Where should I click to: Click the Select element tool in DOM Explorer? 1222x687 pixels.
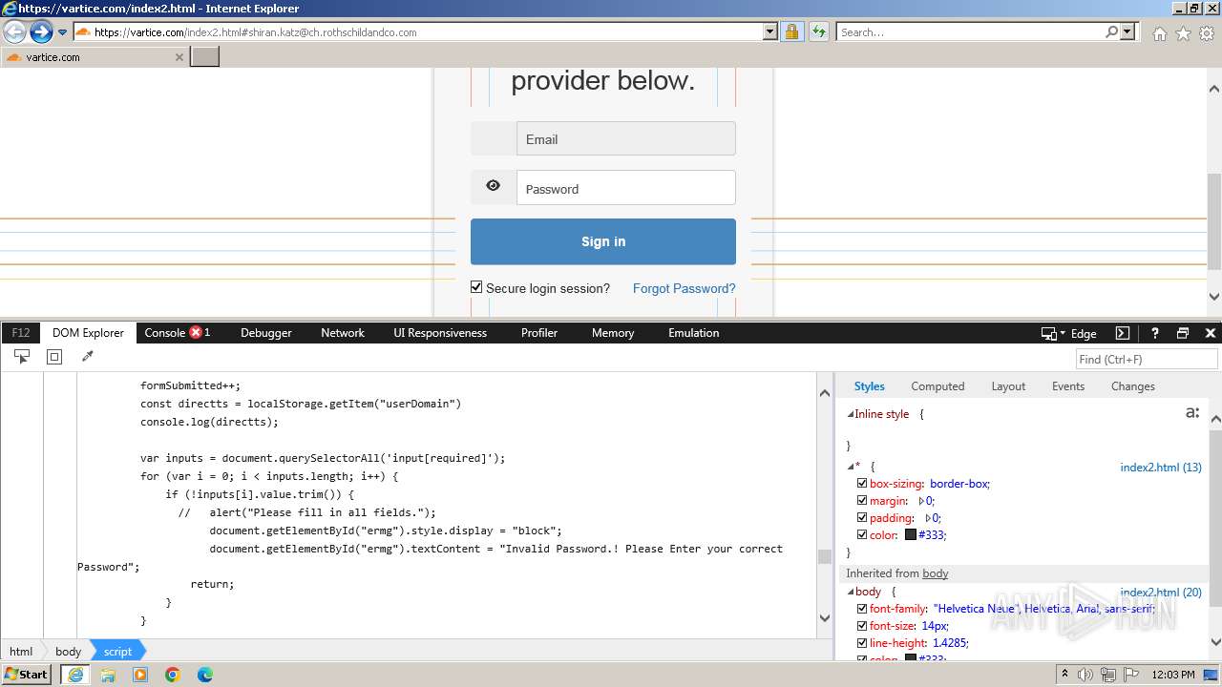click(22, 357)
